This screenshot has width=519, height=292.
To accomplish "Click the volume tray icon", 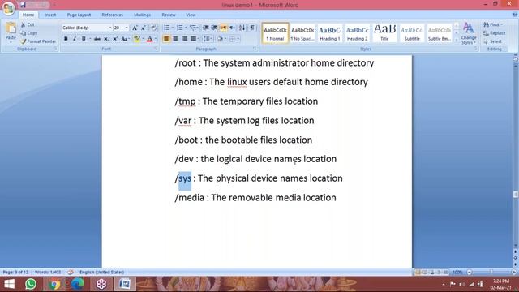I will tap(461, 284).
